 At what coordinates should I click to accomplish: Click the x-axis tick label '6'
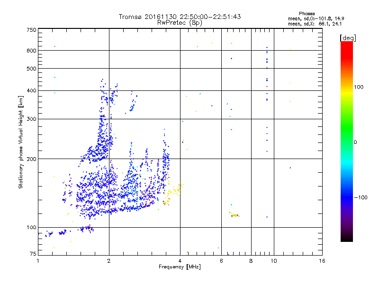tap(221, 261)
